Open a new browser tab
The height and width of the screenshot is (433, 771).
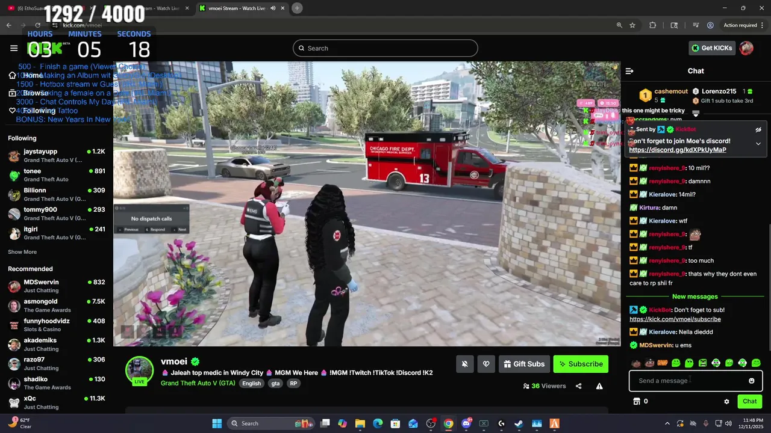(297, 8)
